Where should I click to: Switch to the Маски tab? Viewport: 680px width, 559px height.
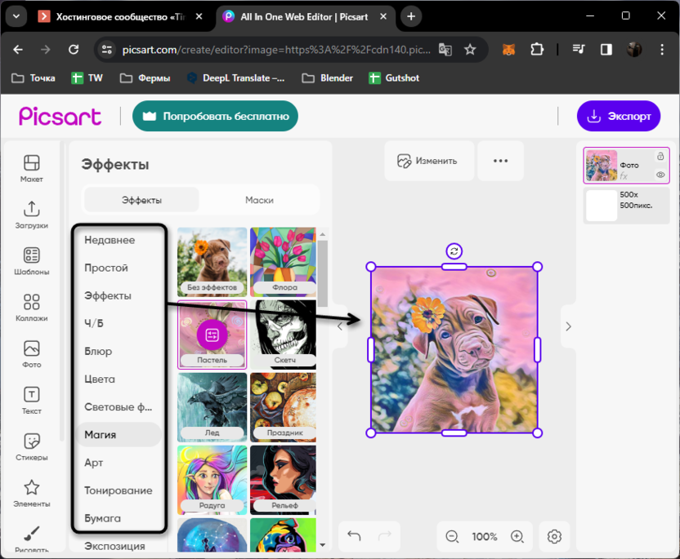(x=259, y=200)
